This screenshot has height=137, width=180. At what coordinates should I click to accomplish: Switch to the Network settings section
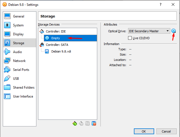pos(19,61)
